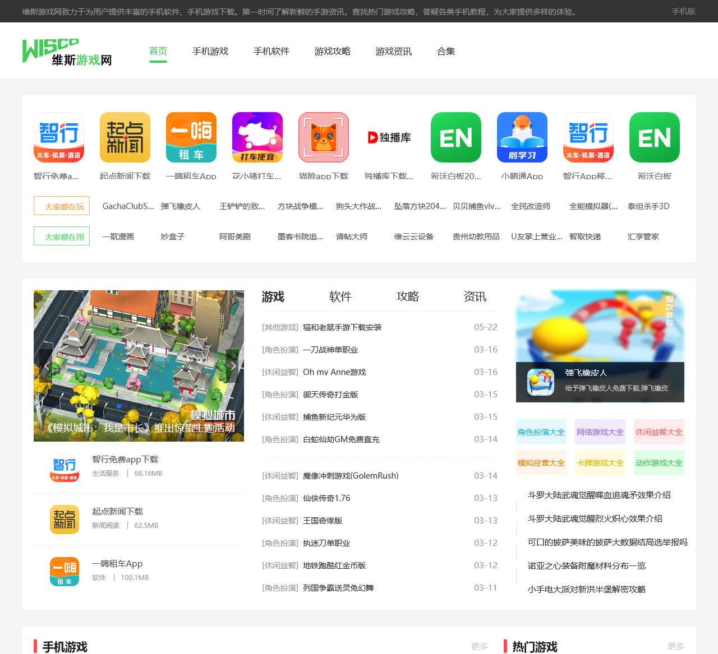The width and height of the screenshot is (718, 654).
Task: Open 仙侠传奇1.76 list entry
Action: 326,498
